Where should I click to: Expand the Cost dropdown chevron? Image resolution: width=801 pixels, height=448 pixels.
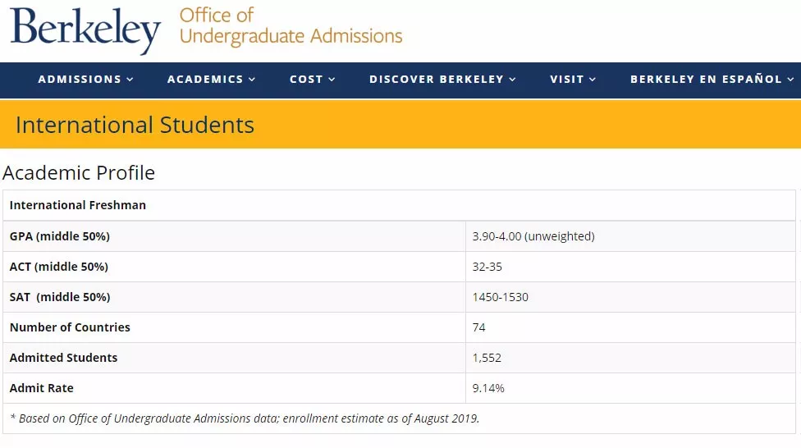click(332, 80)
